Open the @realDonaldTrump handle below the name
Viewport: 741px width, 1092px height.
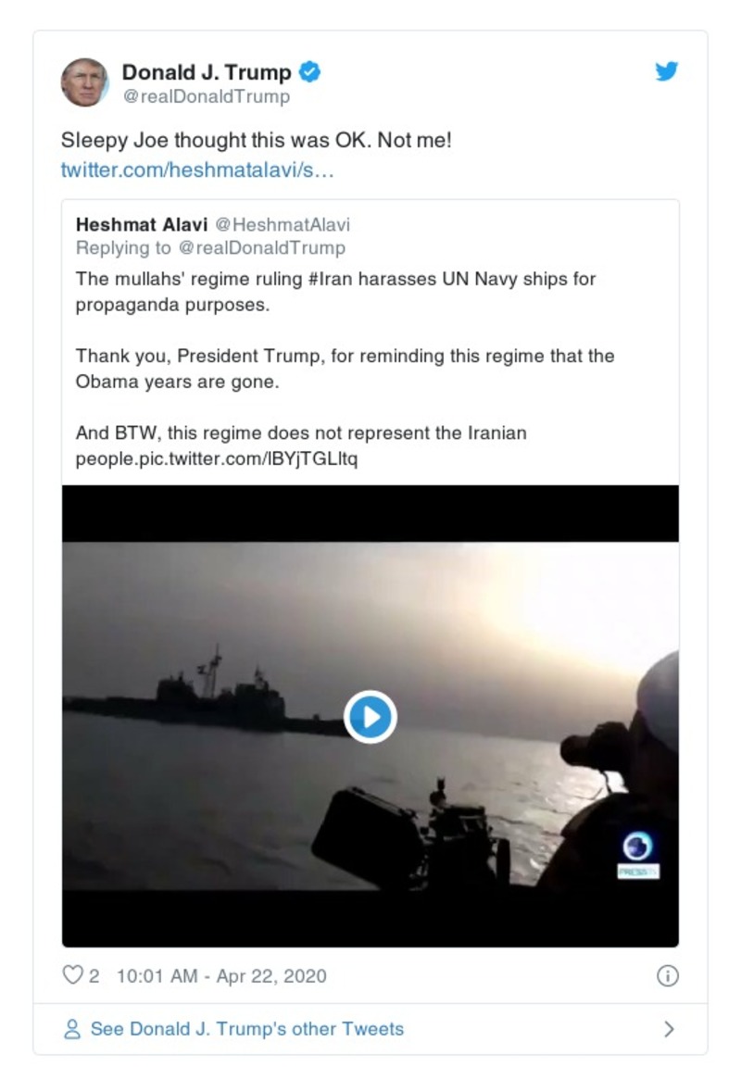point(207,96)
